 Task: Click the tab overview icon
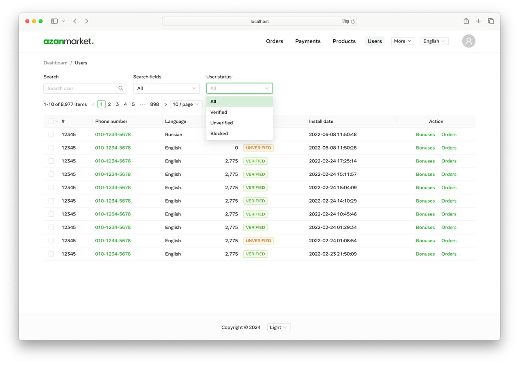point(491,21)
